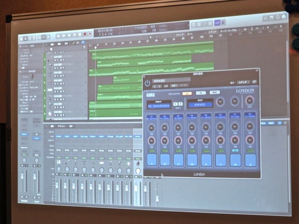
Task: Click the Fast Forward transport button
Action: (63, 35)
